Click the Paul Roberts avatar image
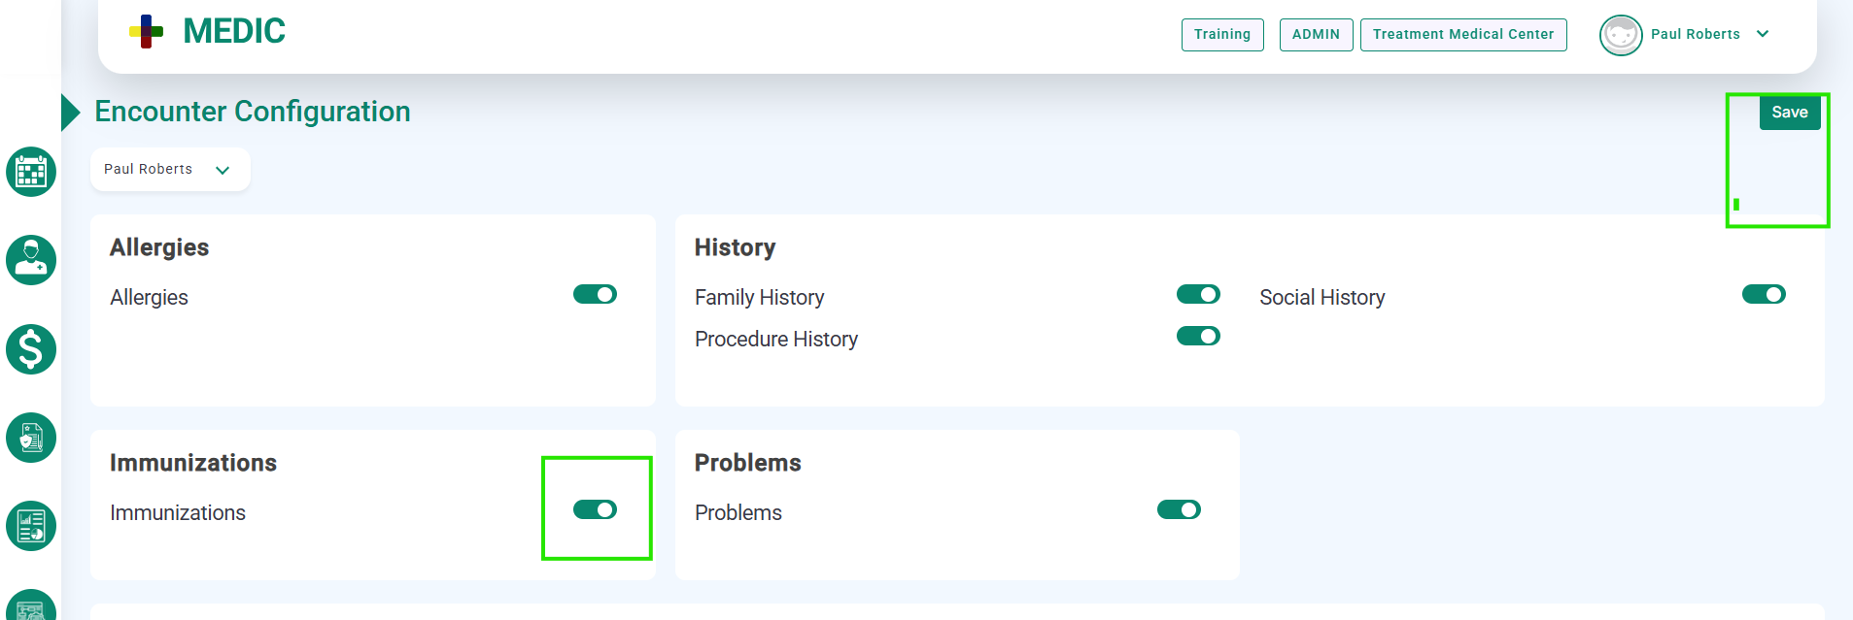This screenshot has height=620, width=1853. pyautogui.click(x=1621, y=35)
